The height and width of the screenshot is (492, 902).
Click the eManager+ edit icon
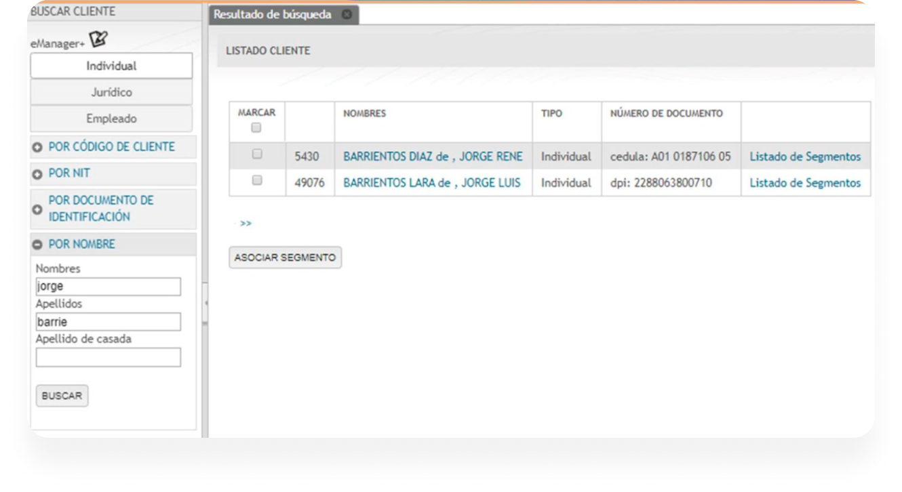99,41
